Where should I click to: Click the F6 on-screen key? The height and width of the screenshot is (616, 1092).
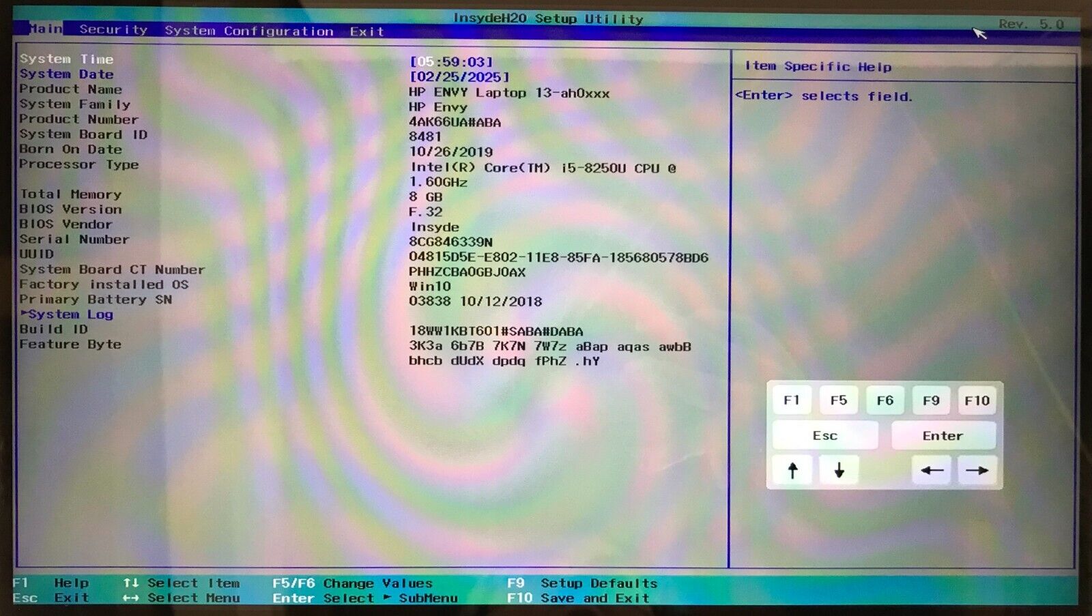coord(885,400)
